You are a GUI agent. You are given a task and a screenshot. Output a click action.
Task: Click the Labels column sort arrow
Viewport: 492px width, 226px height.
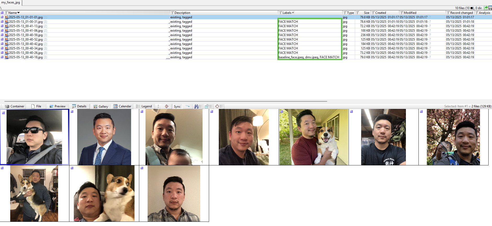293,12
